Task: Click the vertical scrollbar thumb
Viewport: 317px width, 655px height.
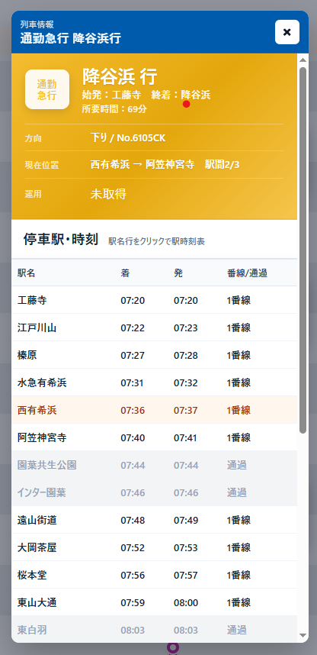Action: 303,250
